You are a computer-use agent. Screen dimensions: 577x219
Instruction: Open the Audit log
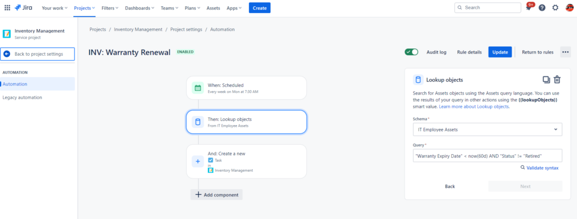(437, 52)
